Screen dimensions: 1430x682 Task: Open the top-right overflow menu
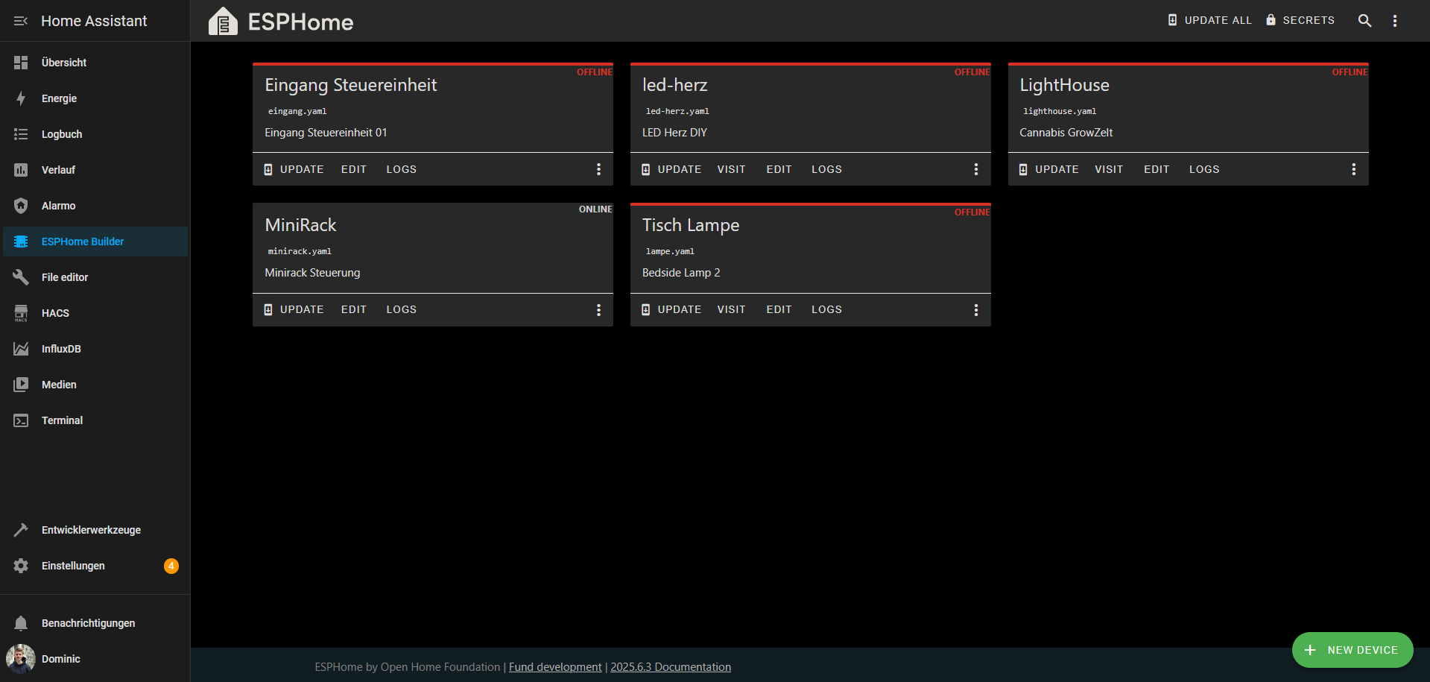click(1395, 21)
